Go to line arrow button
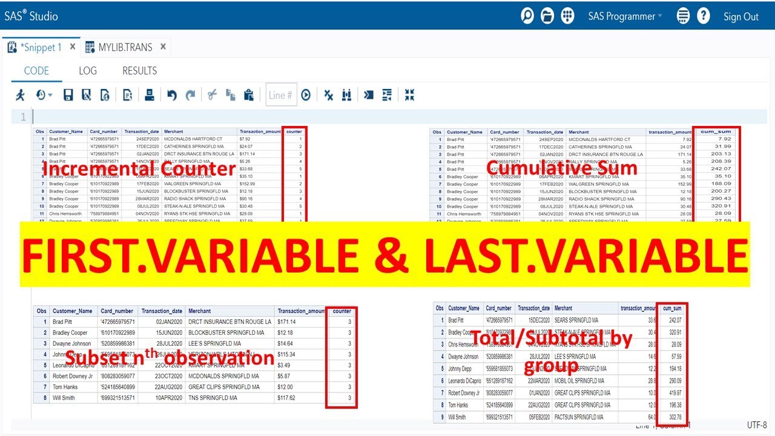The image size is (775, 436). point(306,95)
